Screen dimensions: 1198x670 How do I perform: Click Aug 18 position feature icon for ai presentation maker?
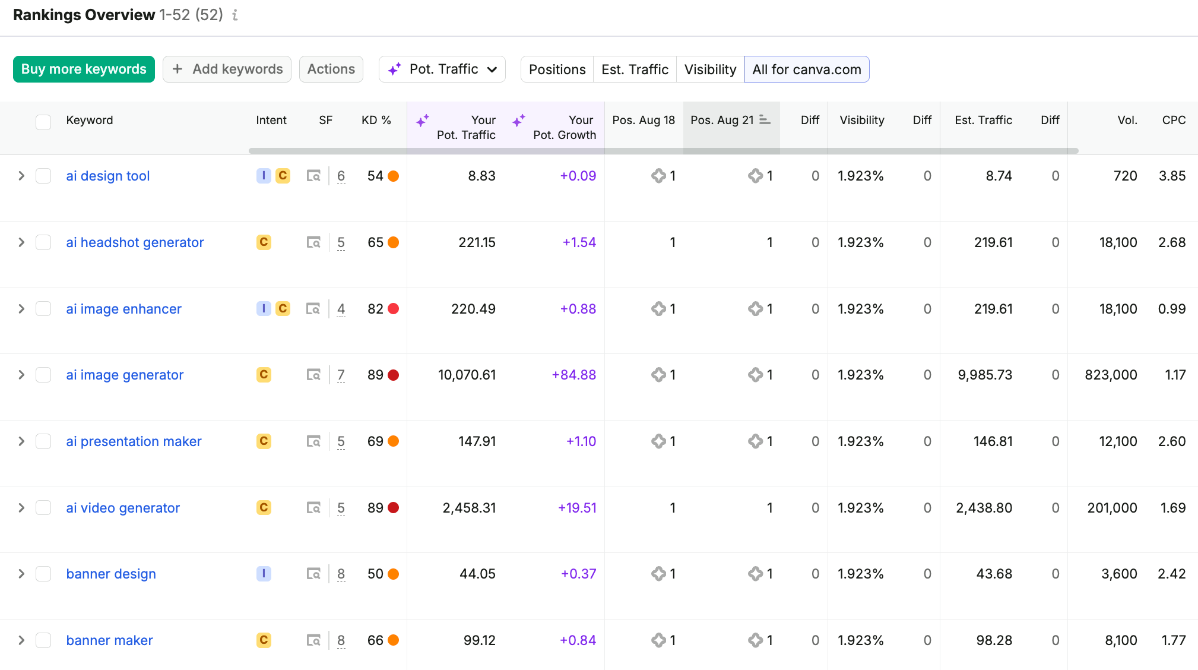click(658, 441)
